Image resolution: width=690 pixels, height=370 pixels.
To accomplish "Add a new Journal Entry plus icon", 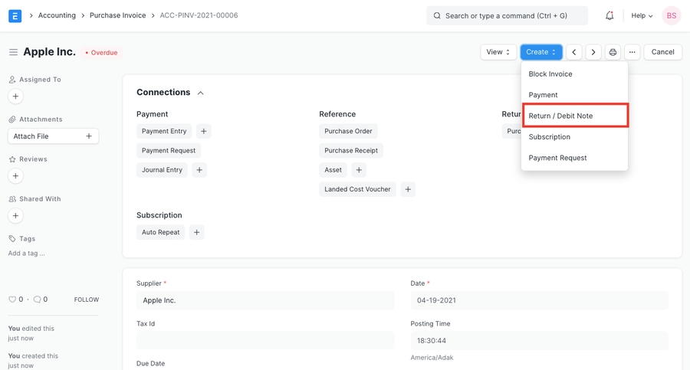I will [199, 170].
